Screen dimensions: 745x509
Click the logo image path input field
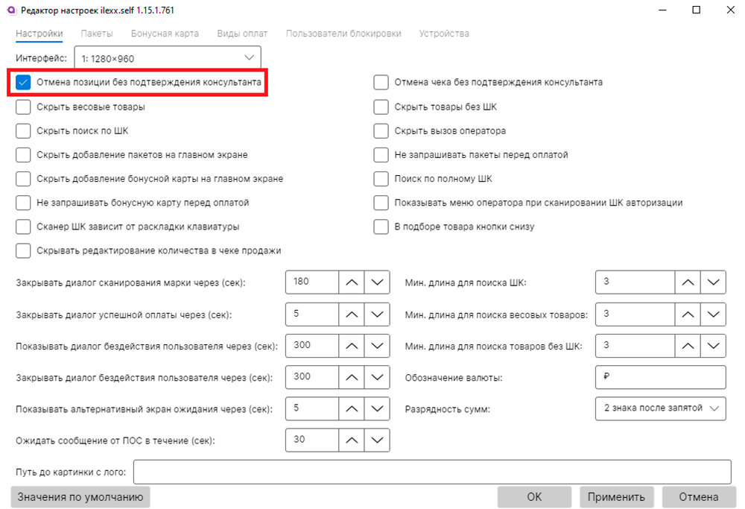pyautogui.click(x=431, y=472)
